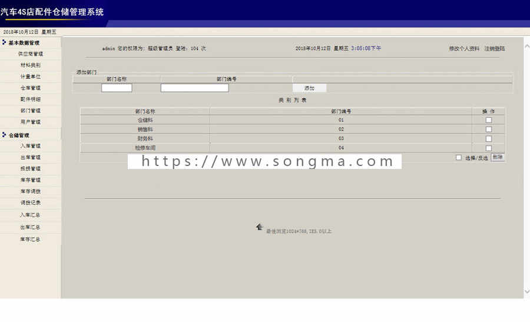Expand the 基本数据管理 menu section
The image size is (530, 322).
(24, 43)
